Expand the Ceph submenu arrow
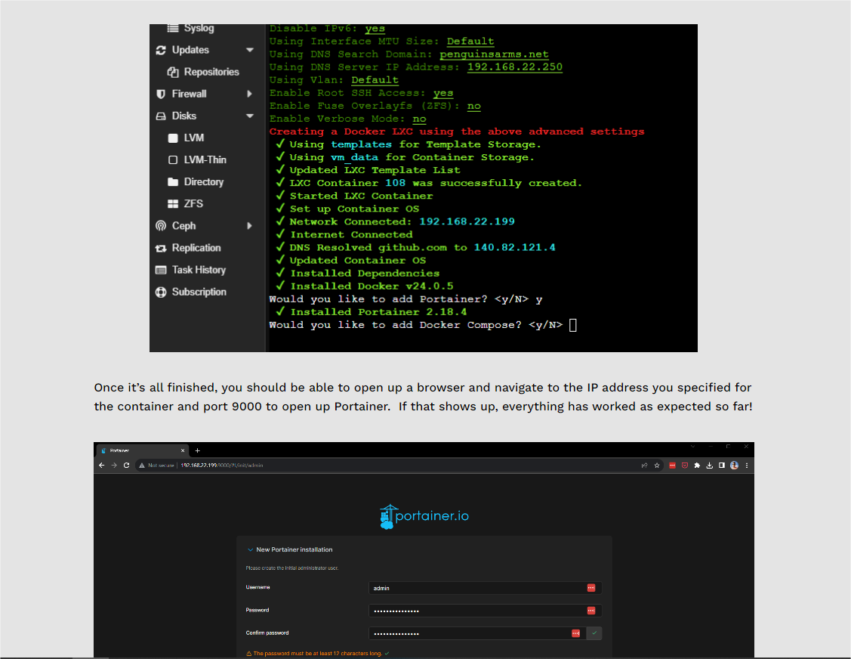The height and width of the screenshot is (659, 851). click(250, 226)
